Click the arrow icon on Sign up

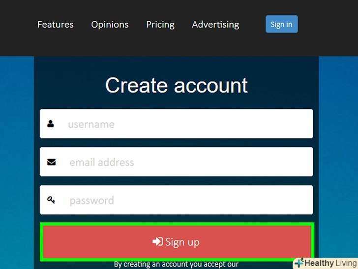(157, 241)
